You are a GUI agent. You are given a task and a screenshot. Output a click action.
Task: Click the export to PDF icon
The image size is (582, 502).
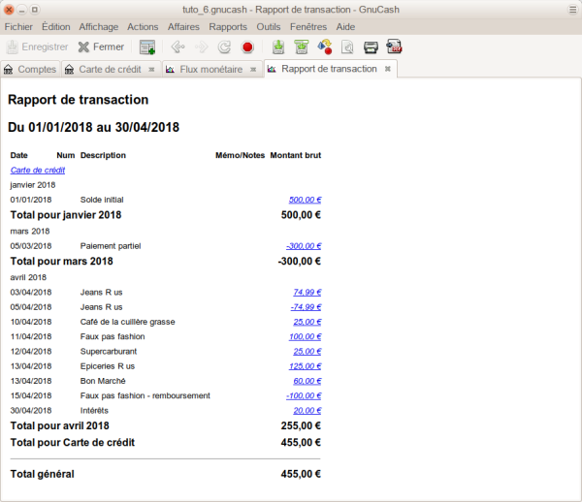(394, 47)
